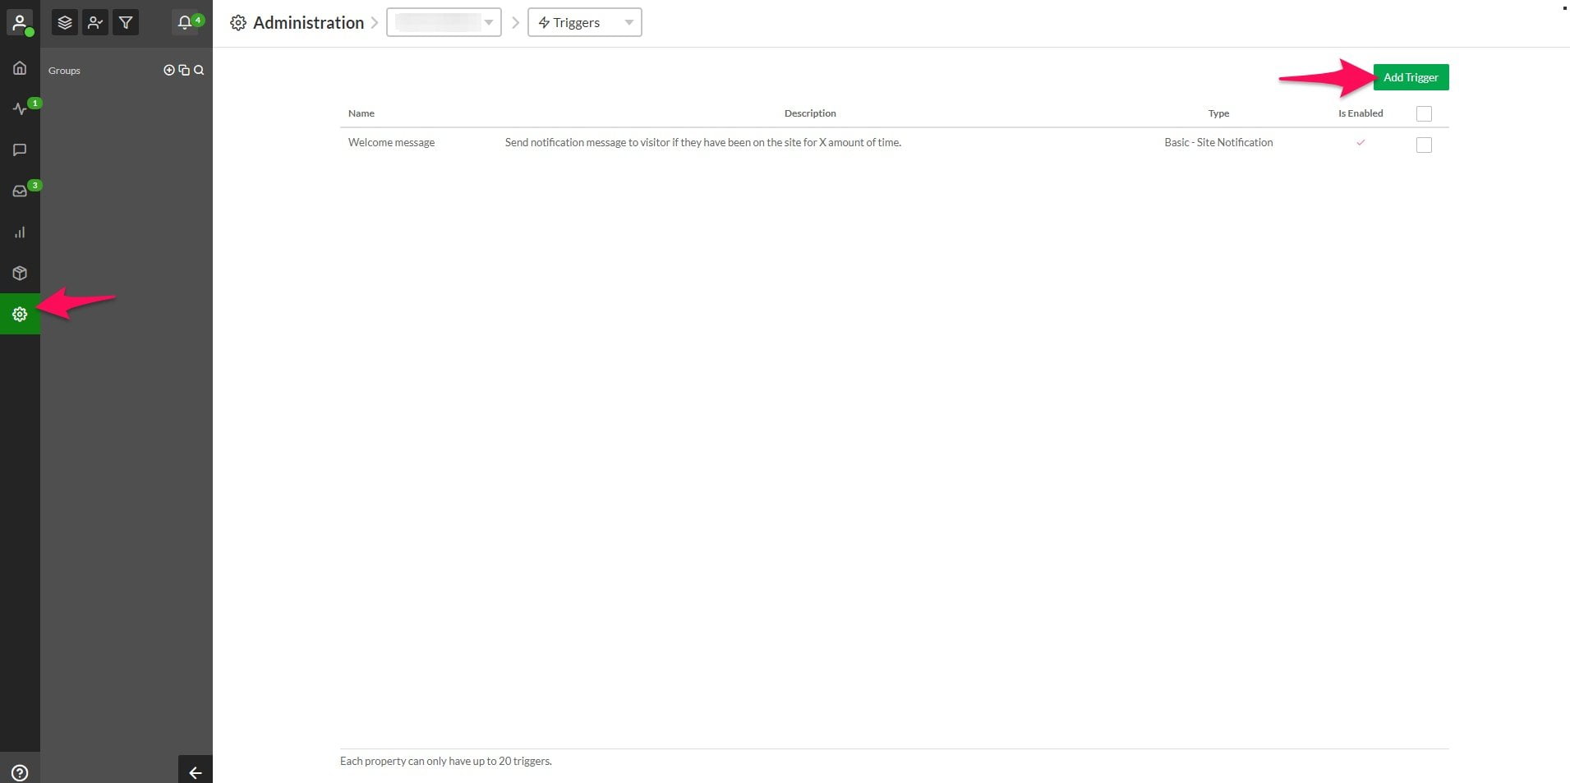The width and height of the screenshot is (1570, 783).
Task: Open the Welcome message trigger
Action: pos(391,143)
